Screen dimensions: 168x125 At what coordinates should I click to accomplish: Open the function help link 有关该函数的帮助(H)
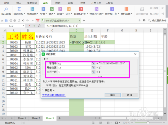(x=54, y=95)
